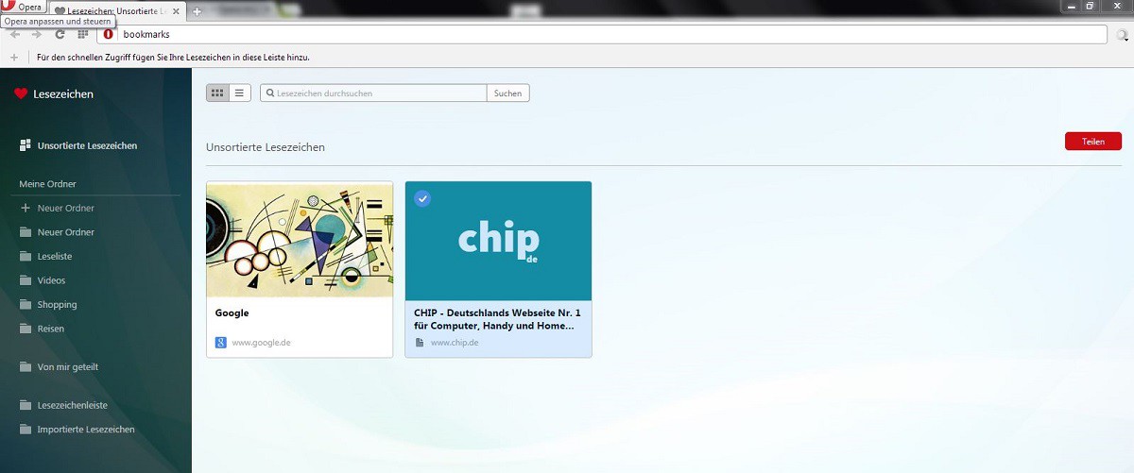Create a folder via Neuer Ordner plus
Screen dimensions: 1134x473
click(26, 208)
